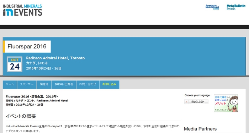
Task: Click the Fluorspar 2016 title heading
Action: [27, 47]
